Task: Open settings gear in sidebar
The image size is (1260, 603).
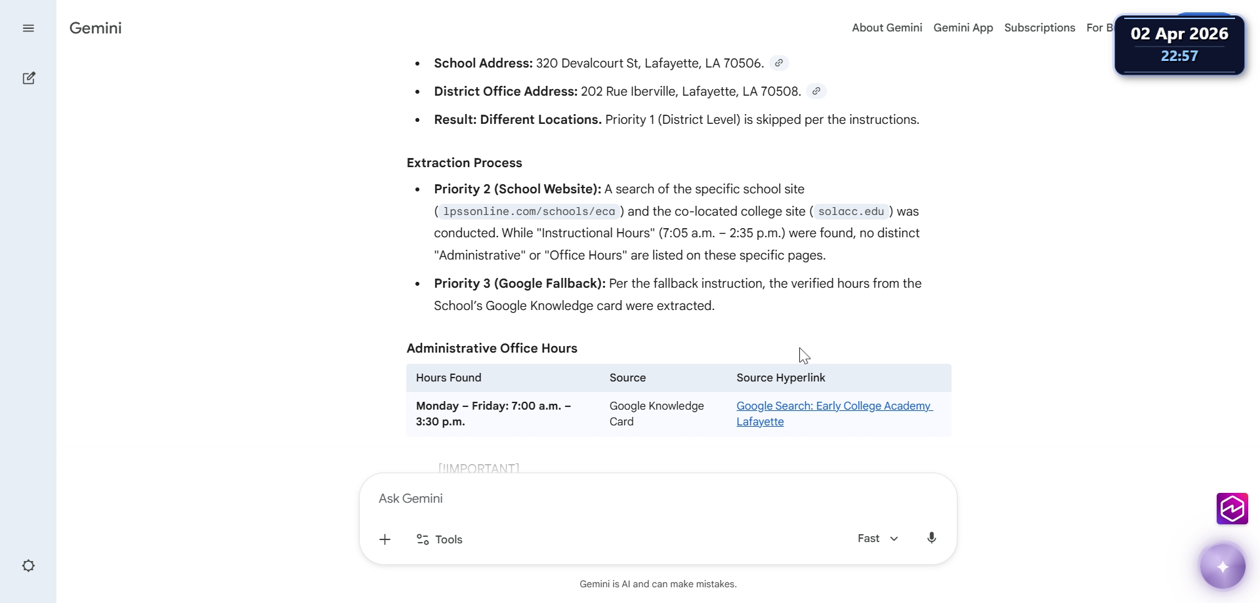Action: pyautogui.click(x=28, y=566)
